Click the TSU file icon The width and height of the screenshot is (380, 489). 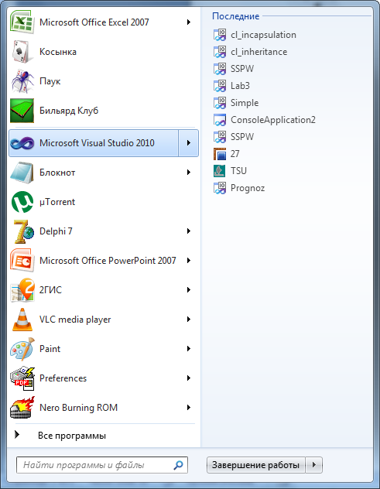[220, 171]
